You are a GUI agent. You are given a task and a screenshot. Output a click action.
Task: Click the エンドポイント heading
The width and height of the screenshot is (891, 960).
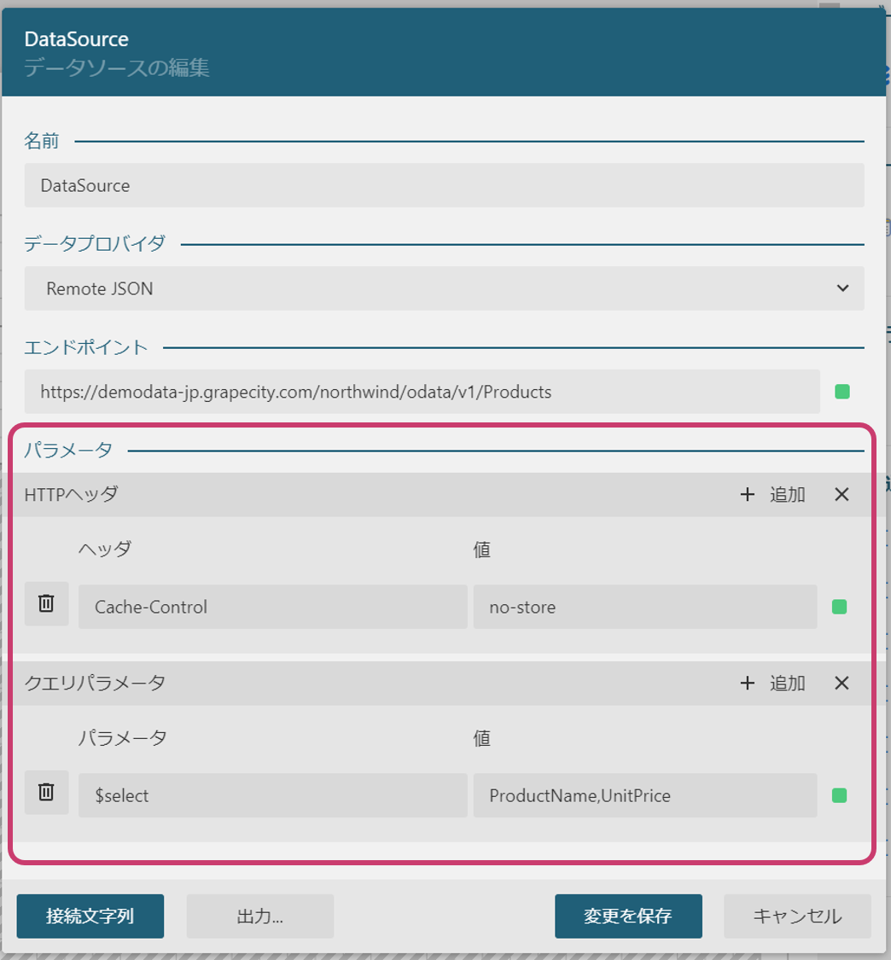click(x=85, y=347)
